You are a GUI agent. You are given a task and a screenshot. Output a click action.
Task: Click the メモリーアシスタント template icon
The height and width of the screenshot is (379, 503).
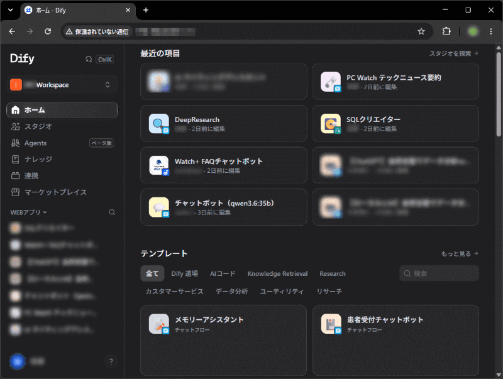[159, 324]
